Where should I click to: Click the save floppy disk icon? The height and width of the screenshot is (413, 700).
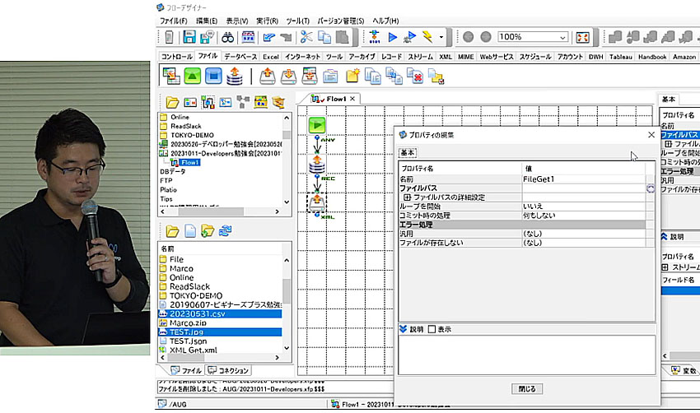[189, 37]
